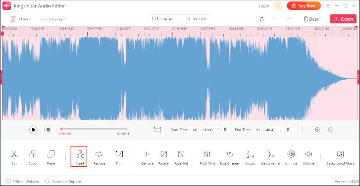
Task: Select the Cut tool
Action: [14, 158]
